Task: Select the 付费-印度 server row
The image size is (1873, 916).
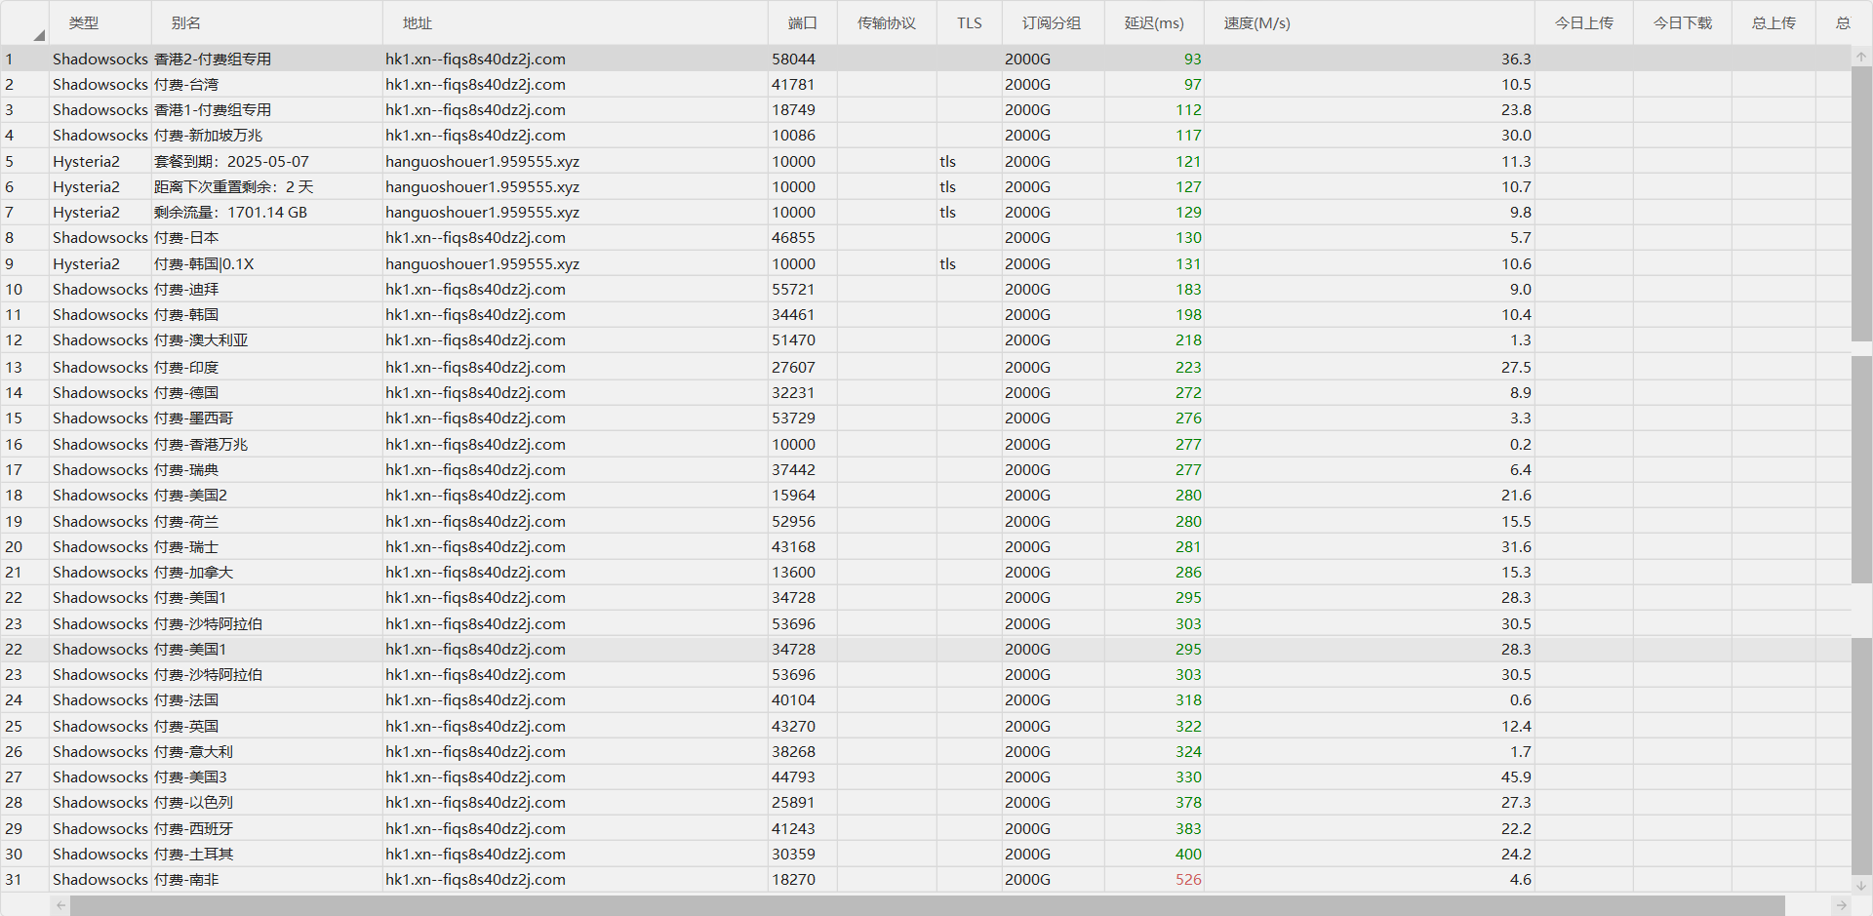Action: click(x=925, y=367)
